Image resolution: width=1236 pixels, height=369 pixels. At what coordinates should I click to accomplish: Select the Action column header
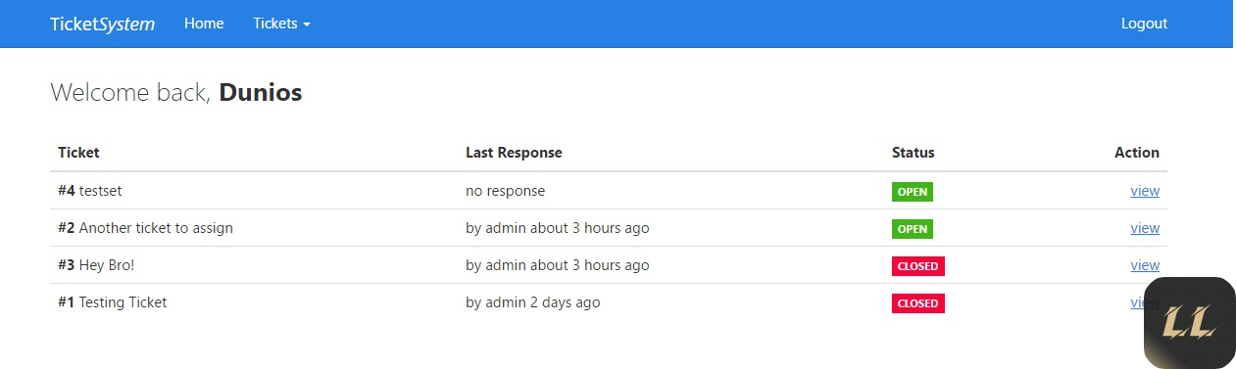(x=1137, y=153)
